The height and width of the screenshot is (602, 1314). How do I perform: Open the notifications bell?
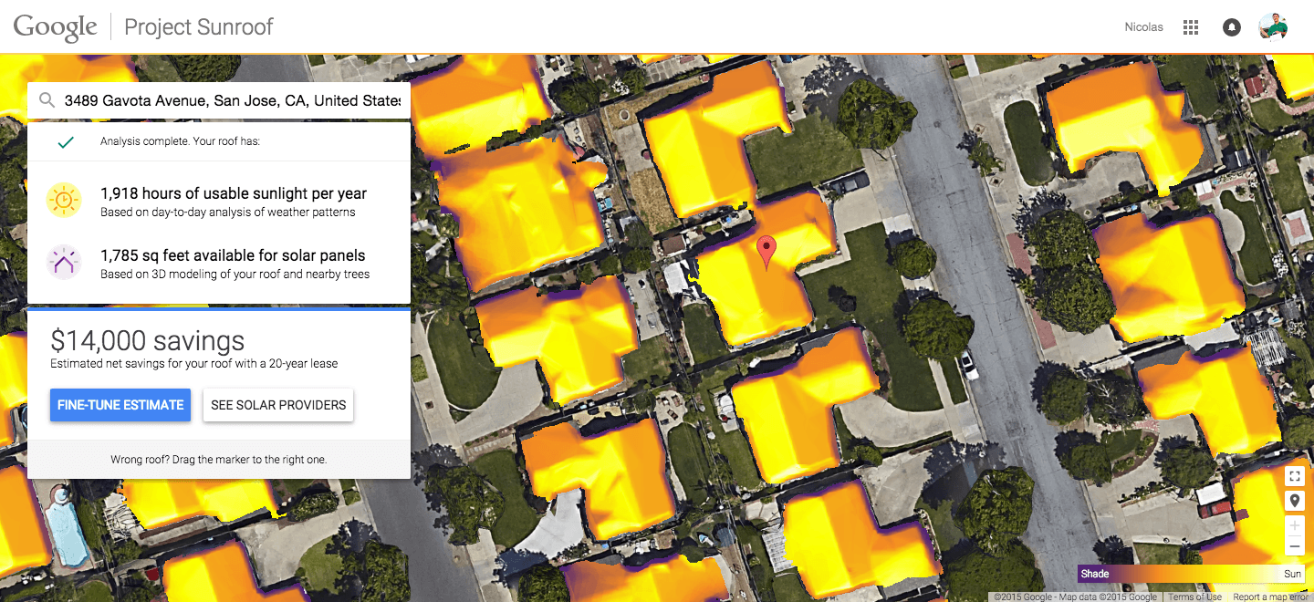click(1231, 27)
